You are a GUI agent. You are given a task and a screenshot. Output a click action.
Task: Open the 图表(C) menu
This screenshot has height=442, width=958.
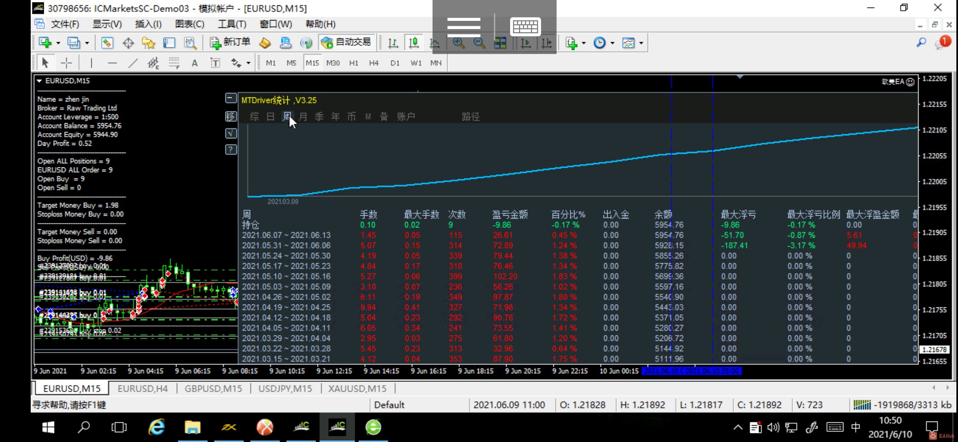tap(190, 24)
